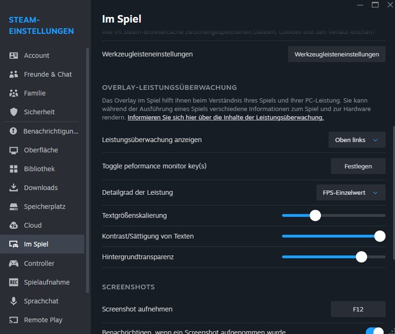Click the Im Spiel overlay icon
Screen dimensions: 395x334
[13, 244]
